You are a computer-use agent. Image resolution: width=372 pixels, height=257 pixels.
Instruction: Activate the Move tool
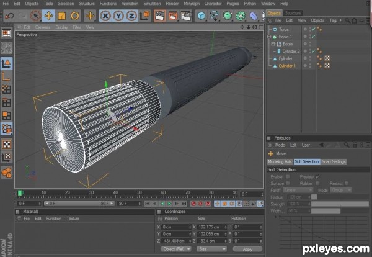coord(48,16)
